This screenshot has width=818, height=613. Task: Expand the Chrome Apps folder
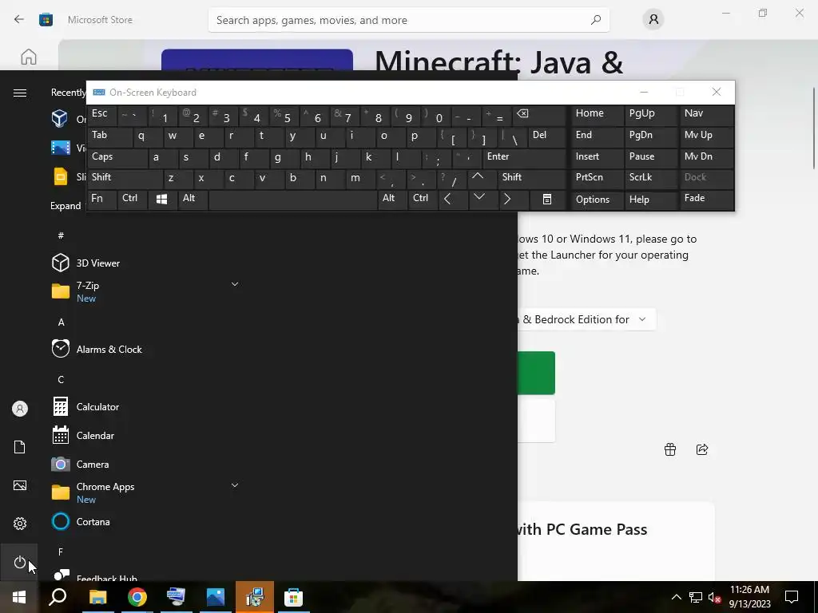pos(235,485)
